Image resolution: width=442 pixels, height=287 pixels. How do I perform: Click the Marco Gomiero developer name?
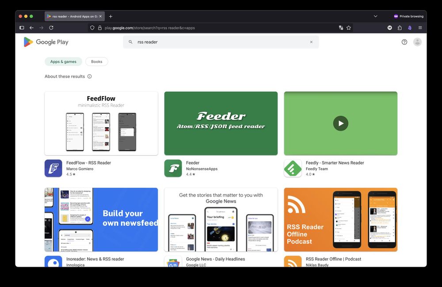80,169
